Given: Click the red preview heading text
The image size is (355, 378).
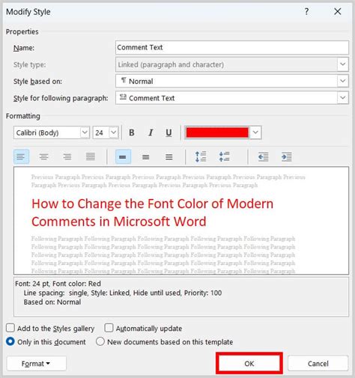Looking at the screenshot, I should (x=152, y=213).
